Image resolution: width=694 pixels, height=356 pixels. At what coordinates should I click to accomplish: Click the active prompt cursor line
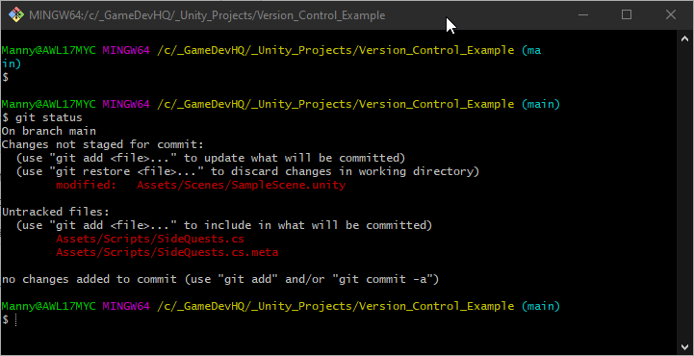coord(9,319)
